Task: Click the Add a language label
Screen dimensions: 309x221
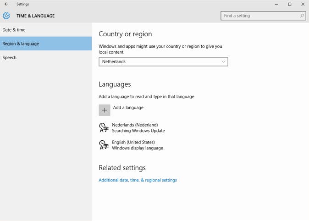Action: (128, 108)
